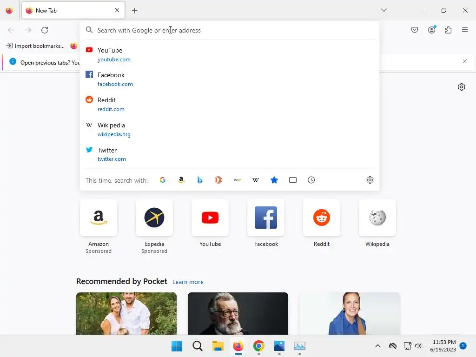Select the New Tab tab
476x357 pixels.
coord(73,11)
